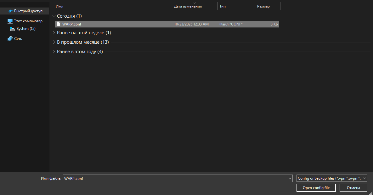Click the Сеть network icon

pos(10,39)
